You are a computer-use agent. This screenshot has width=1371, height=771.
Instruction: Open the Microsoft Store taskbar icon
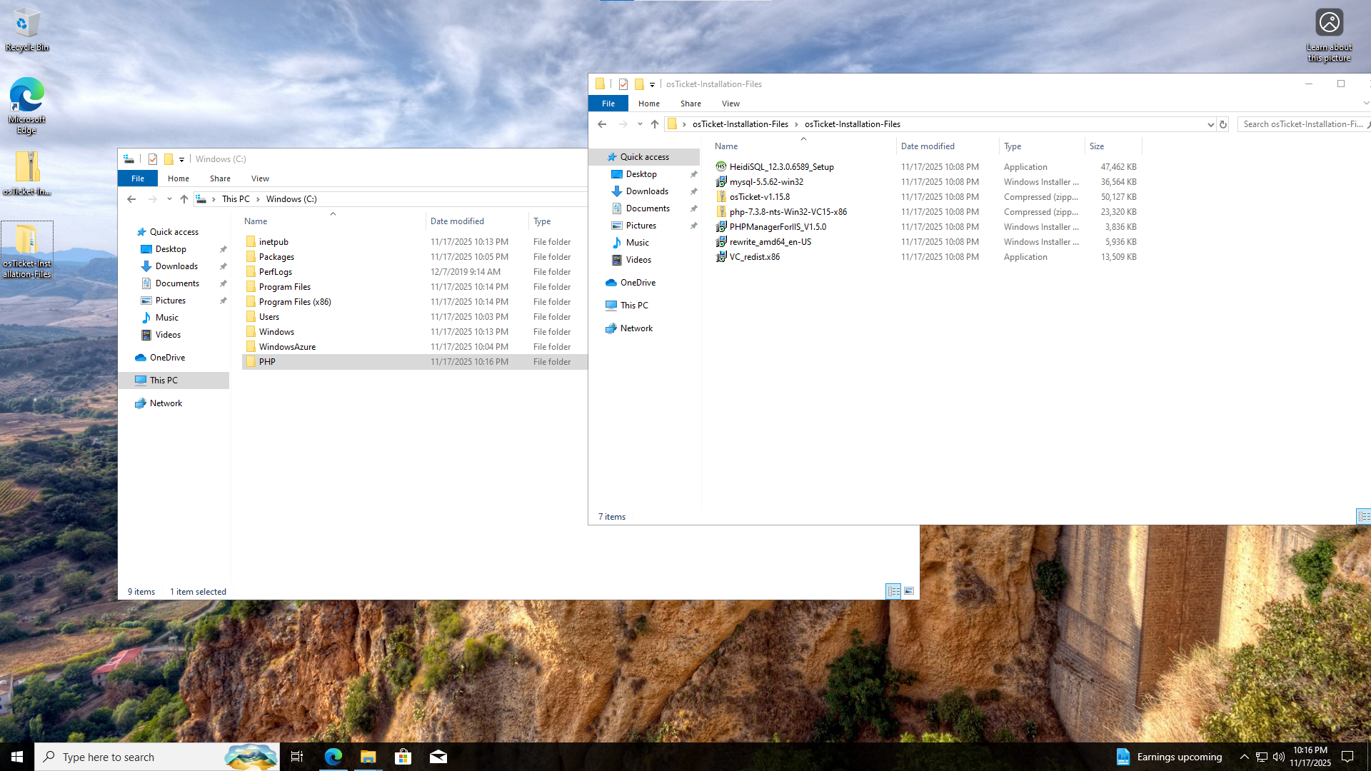tap(403, 757)
